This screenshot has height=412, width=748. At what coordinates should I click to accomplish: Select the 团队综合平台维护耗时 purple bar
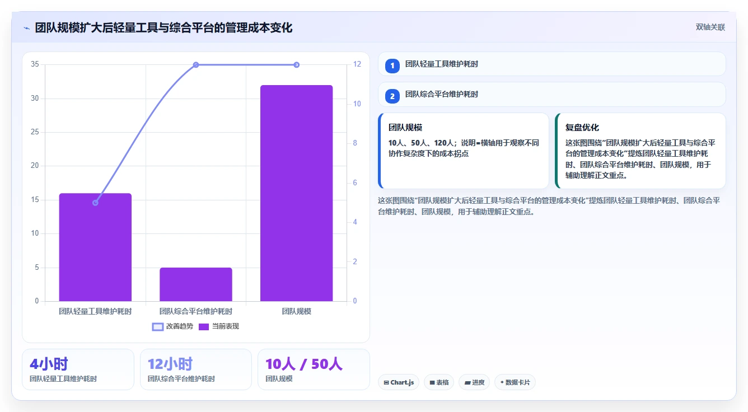[x=196, y=284]
